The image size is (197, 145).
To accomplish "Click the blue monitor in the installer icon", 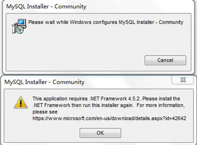I will [22, 22].
